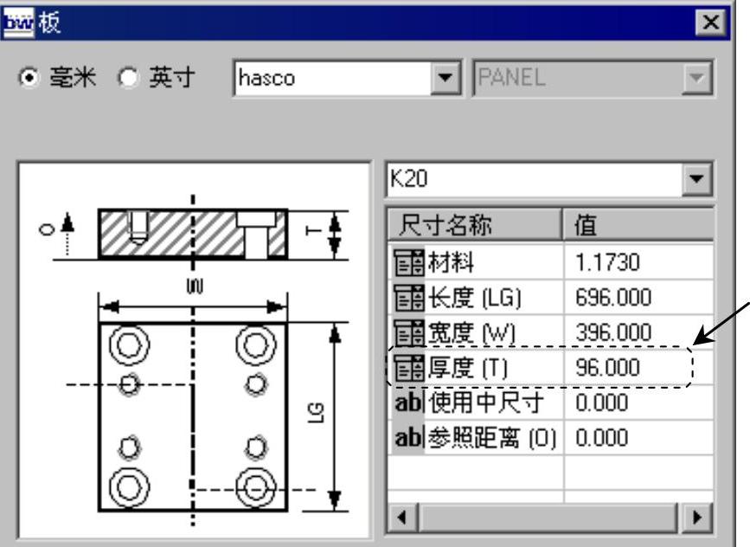The width and height of the screenshot is (750, 547).
Task: Click the 宽度 (W) row label
Action: click(x=471, y=332)
